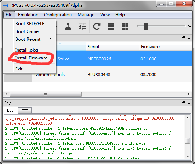195x164 pixels.
Task: Sort by the Firmware column header
Action: tap(165, 46)
